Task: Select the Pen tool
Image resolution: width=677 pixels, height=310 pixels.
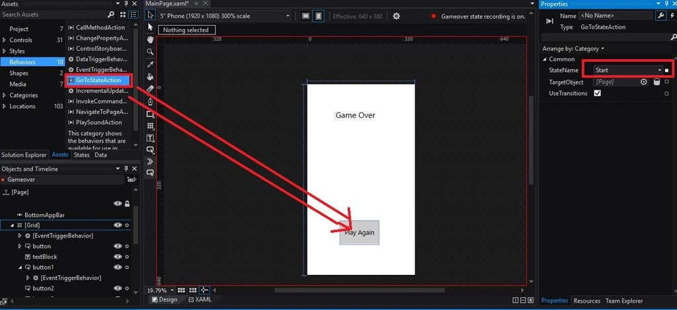Action: (x=150, y=102)
